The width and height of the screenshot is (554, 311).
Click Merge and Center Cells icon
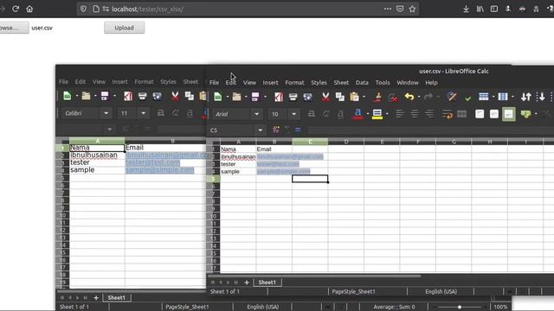[461, 114]
